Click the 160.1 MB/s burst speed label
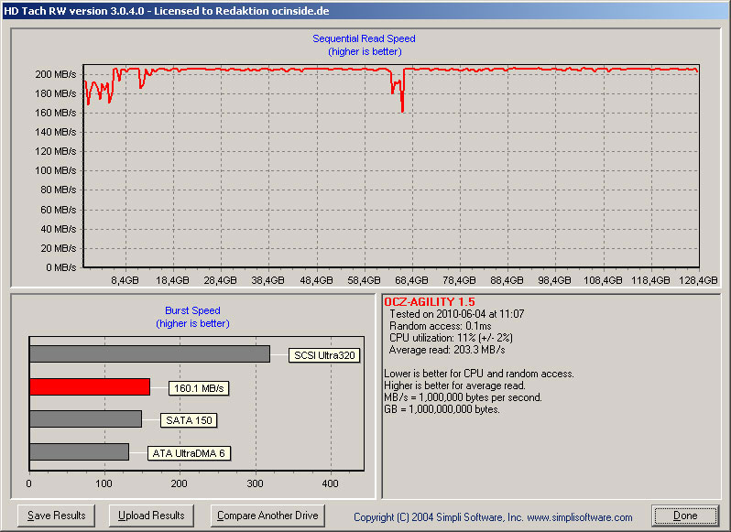731x532 pixels. (199, 388)
